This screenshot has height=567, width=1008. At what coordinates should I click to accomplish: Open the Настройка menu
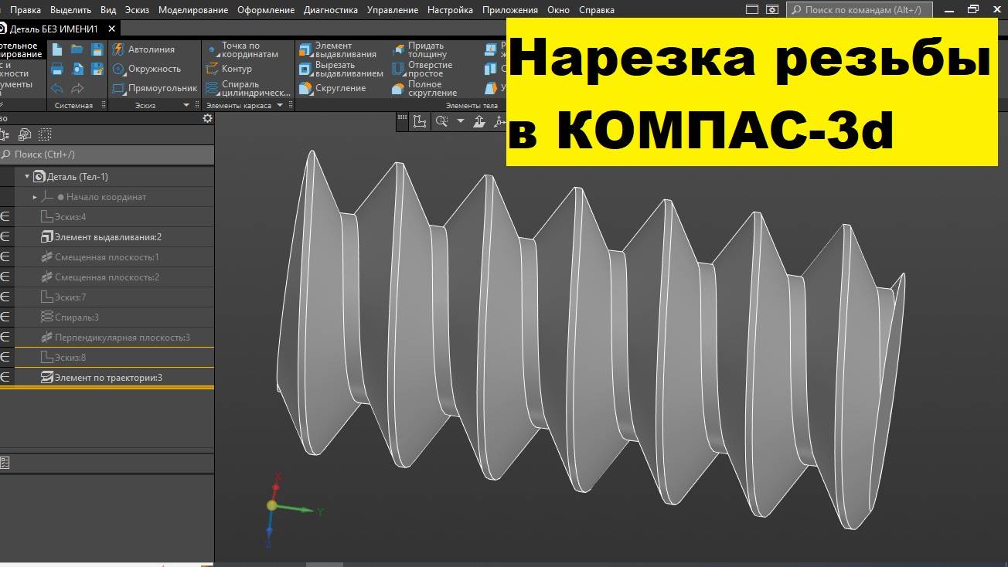[x=450, y=10]
